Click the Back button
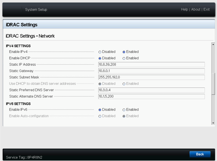217x161 pixels. (200, 154)
